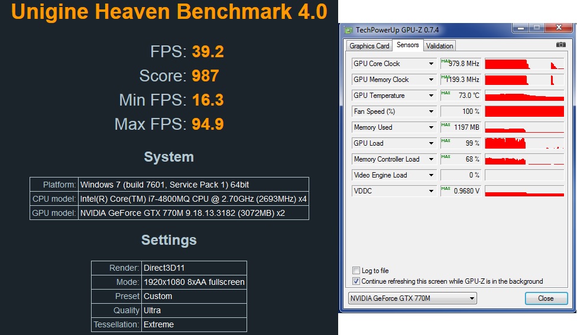Click the Fan Speed history graph
The height and width of the screenshot is (335, 577).
point(524,111)
